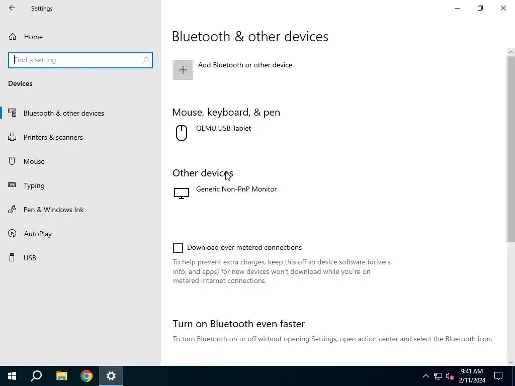Click the scroll down arrow of the scrollbar
515x386 pixels.
pos(511,362)
